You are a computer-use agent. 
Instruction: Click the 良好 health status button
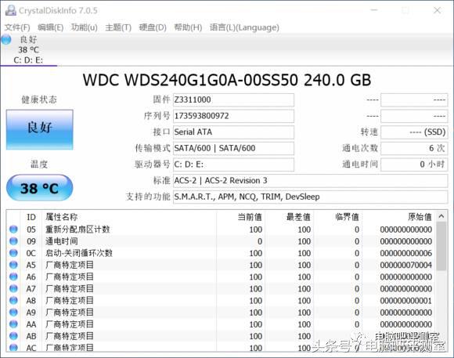tap(40, 129)
